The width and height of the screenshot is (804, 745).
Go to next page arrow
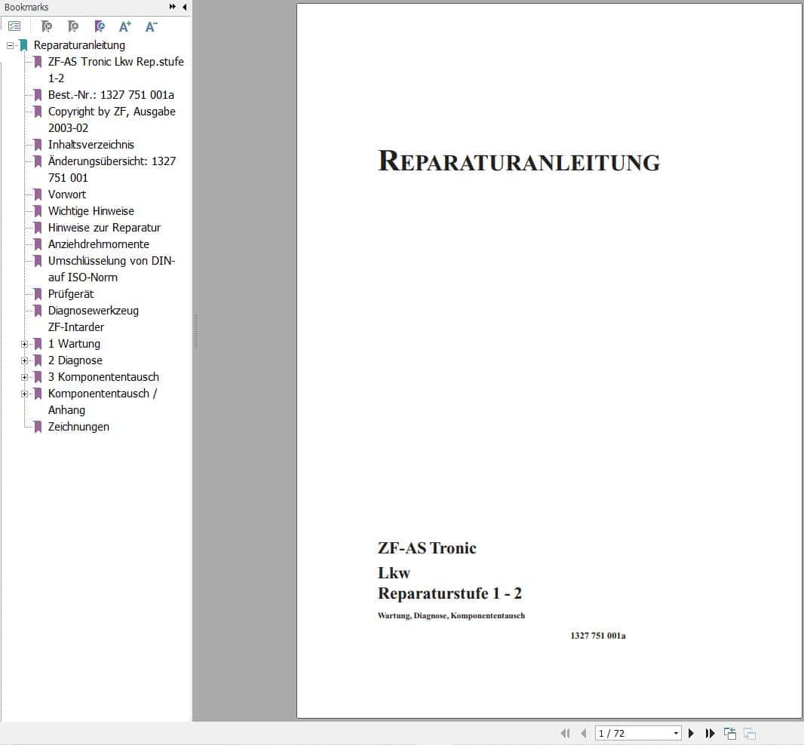point(691,733)
